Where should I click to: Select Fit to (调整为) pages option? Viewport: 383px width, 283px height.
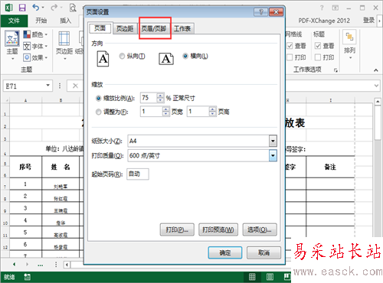coord(112,112)
